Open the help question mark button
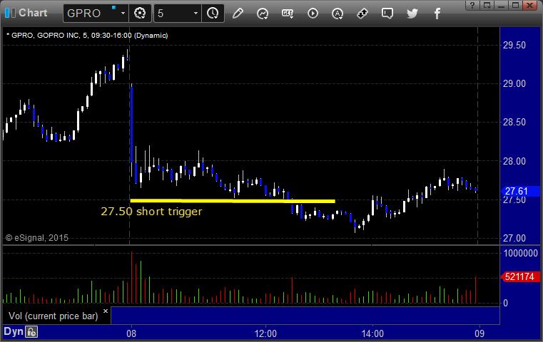Image resolution: width=543 pixels, height=342 pixels. coord(472,5)
